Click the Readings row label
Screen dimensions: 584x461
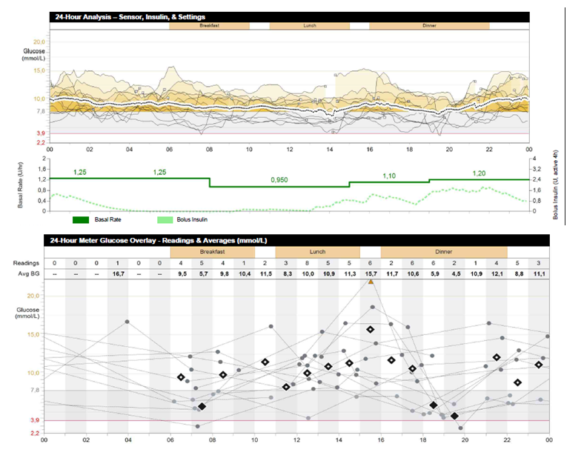27,263
